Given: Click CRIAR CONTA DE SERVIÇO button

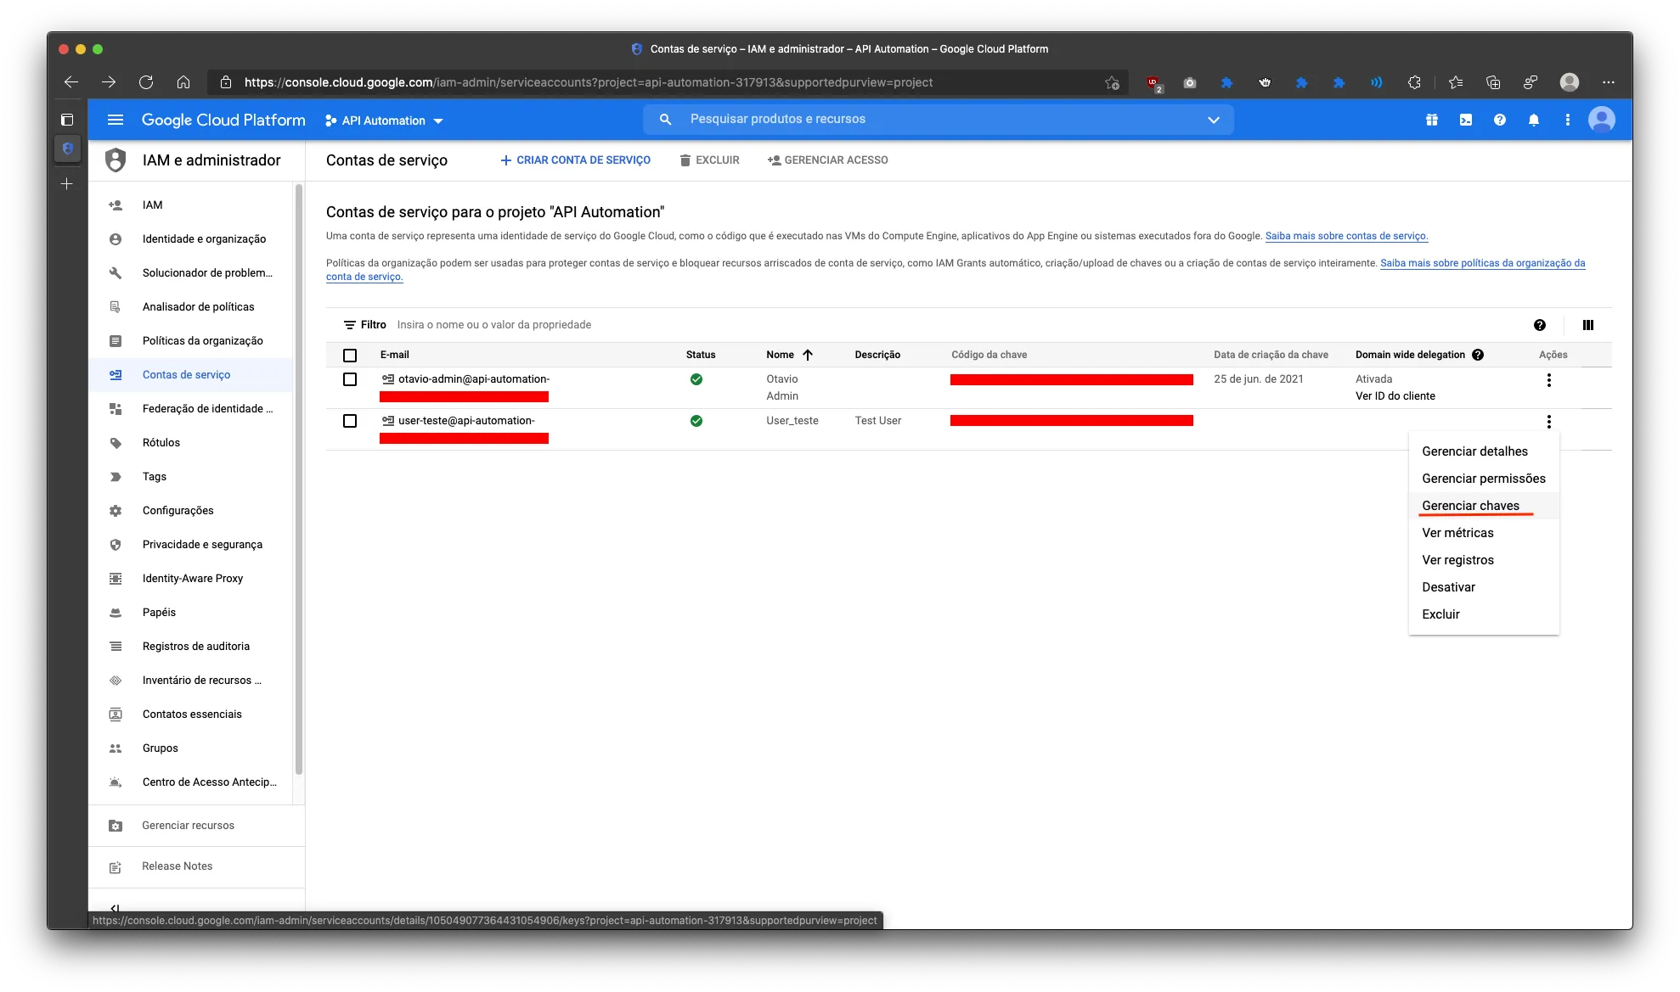Looking at the screenshot, I should (x=576, y=160).
